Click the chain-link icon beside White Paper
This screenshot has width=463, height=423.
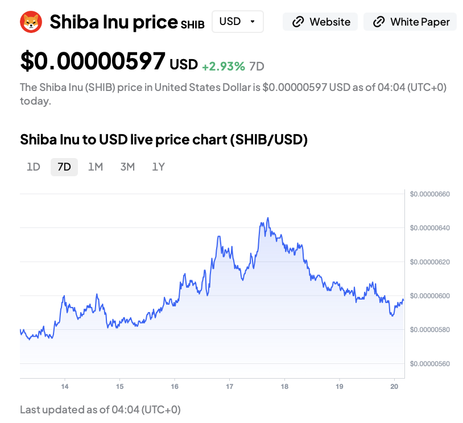click(x=378, y=22)
